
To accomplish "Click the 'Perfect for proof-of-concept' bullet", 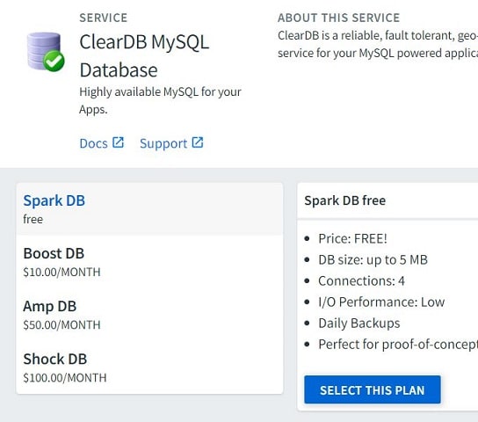I will coord(398,345).
